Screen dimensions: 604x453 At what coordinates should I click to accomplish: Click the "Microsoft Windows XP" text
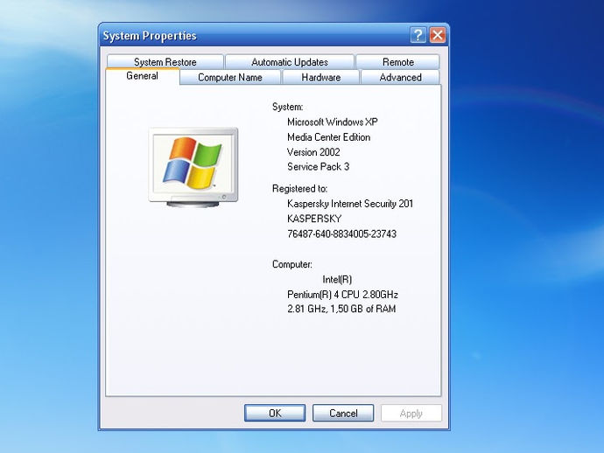click(333, 122)
